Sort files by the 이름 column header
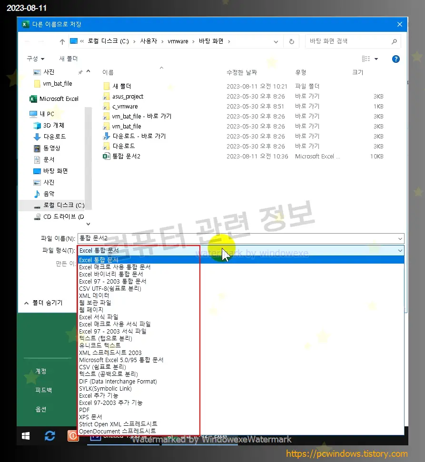 (x=108, y=72)
